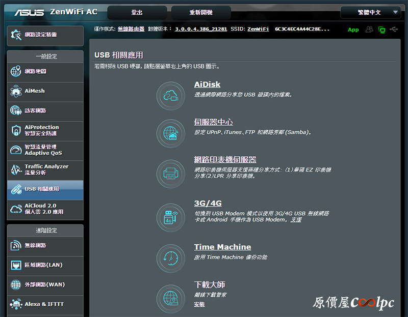
Task: Click the SSID ZenWiFi link
Action: click(258, 29)
